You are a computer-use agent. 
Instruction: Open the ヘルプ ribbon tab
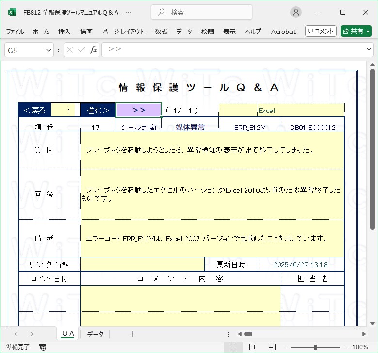[x=253, y=32]
